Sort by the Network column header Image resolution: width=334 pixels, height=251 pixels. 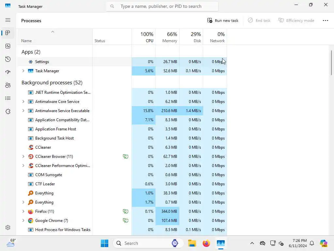(x=215, y=37)
